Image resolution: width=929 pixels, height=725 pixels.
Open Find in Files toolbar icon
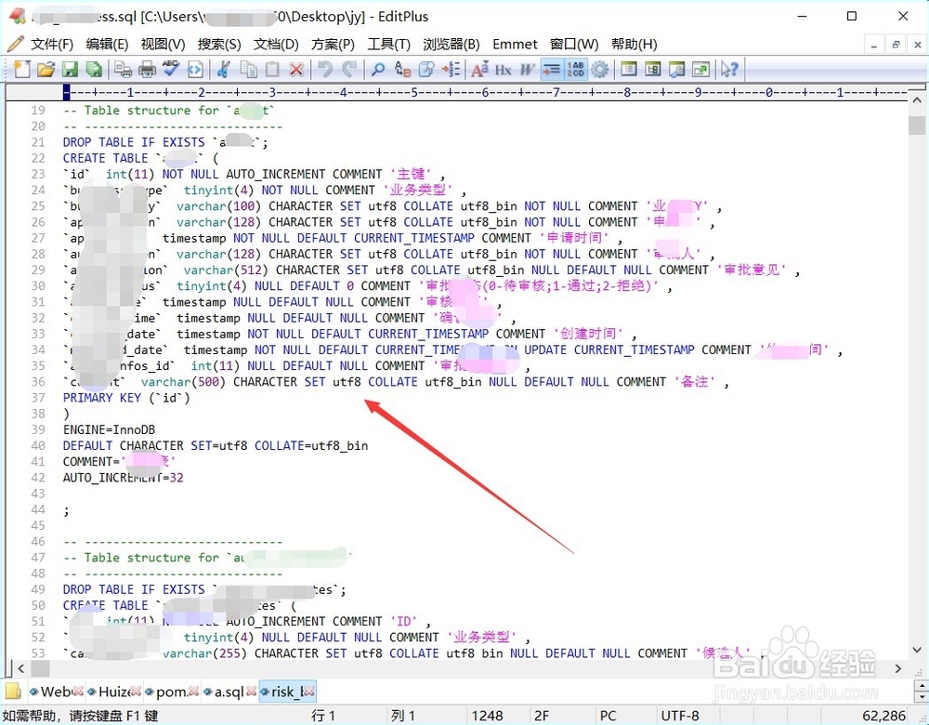[x=426, y=70]
